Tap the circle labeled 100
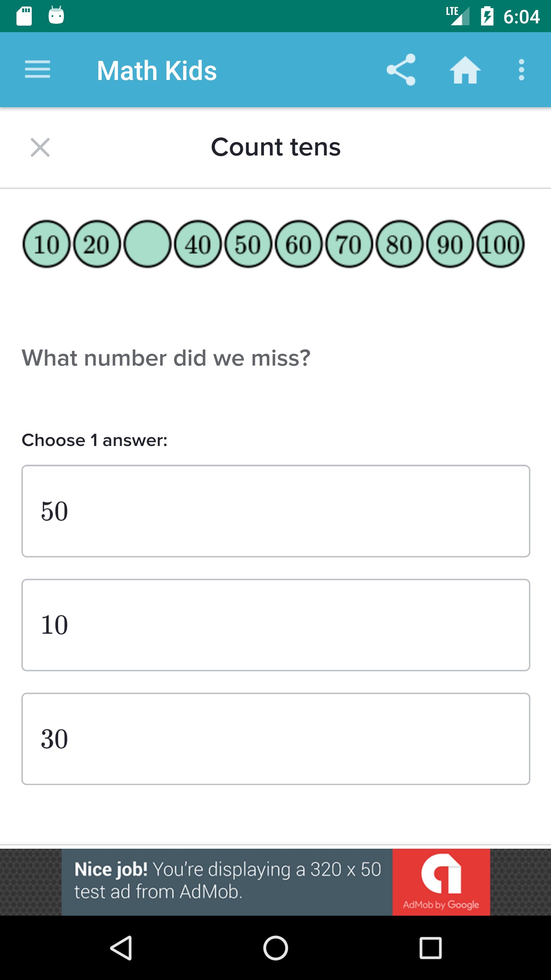Viewport: 551px width, 980px height. click(500, 244)
